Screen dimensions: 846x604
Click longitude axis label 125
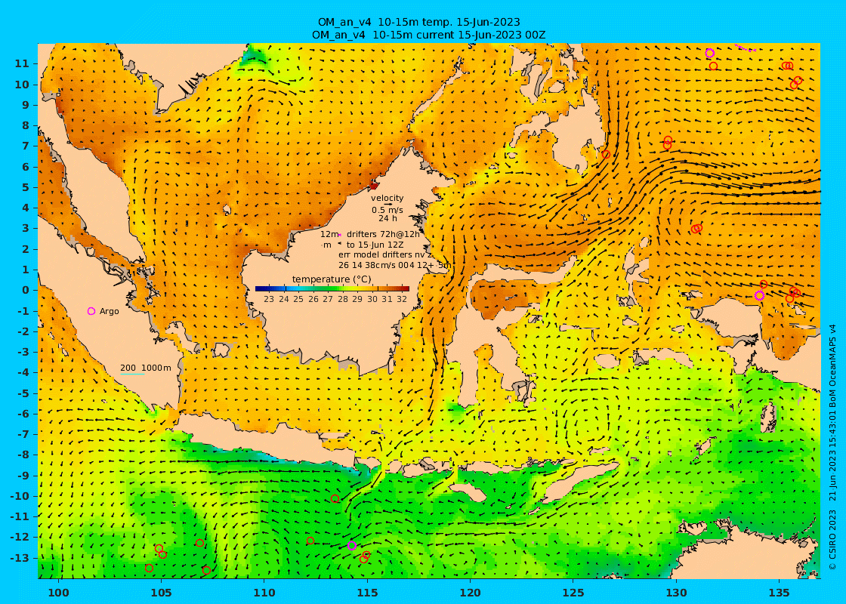pyautogui.click(x=573, y=593)
